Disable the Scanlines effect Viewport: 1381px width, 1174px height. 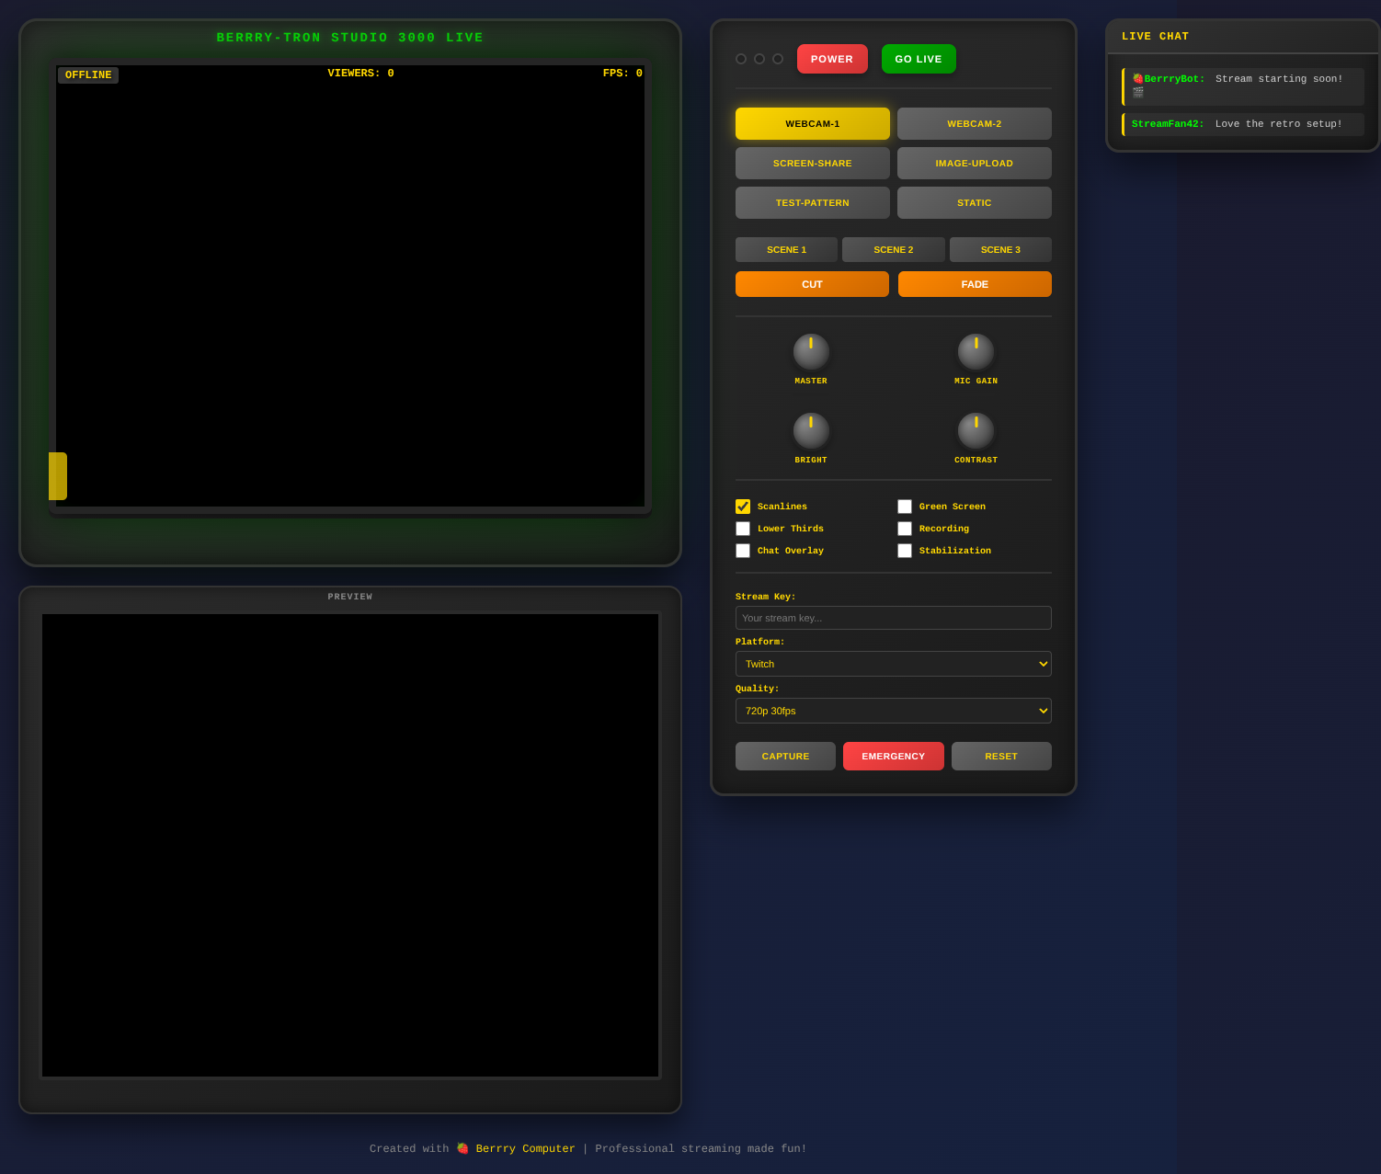[742, 506]
